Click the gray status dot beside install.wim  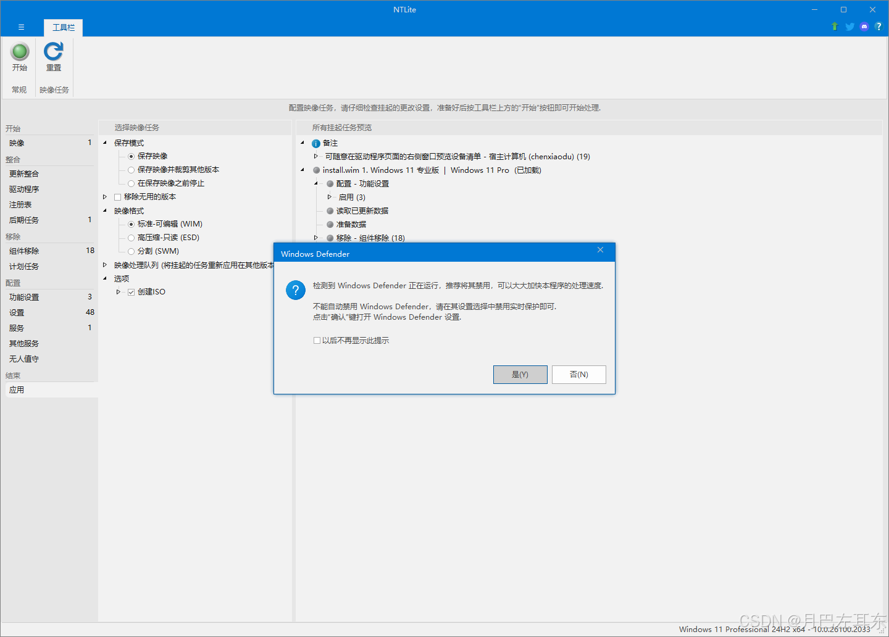(317, 170)
